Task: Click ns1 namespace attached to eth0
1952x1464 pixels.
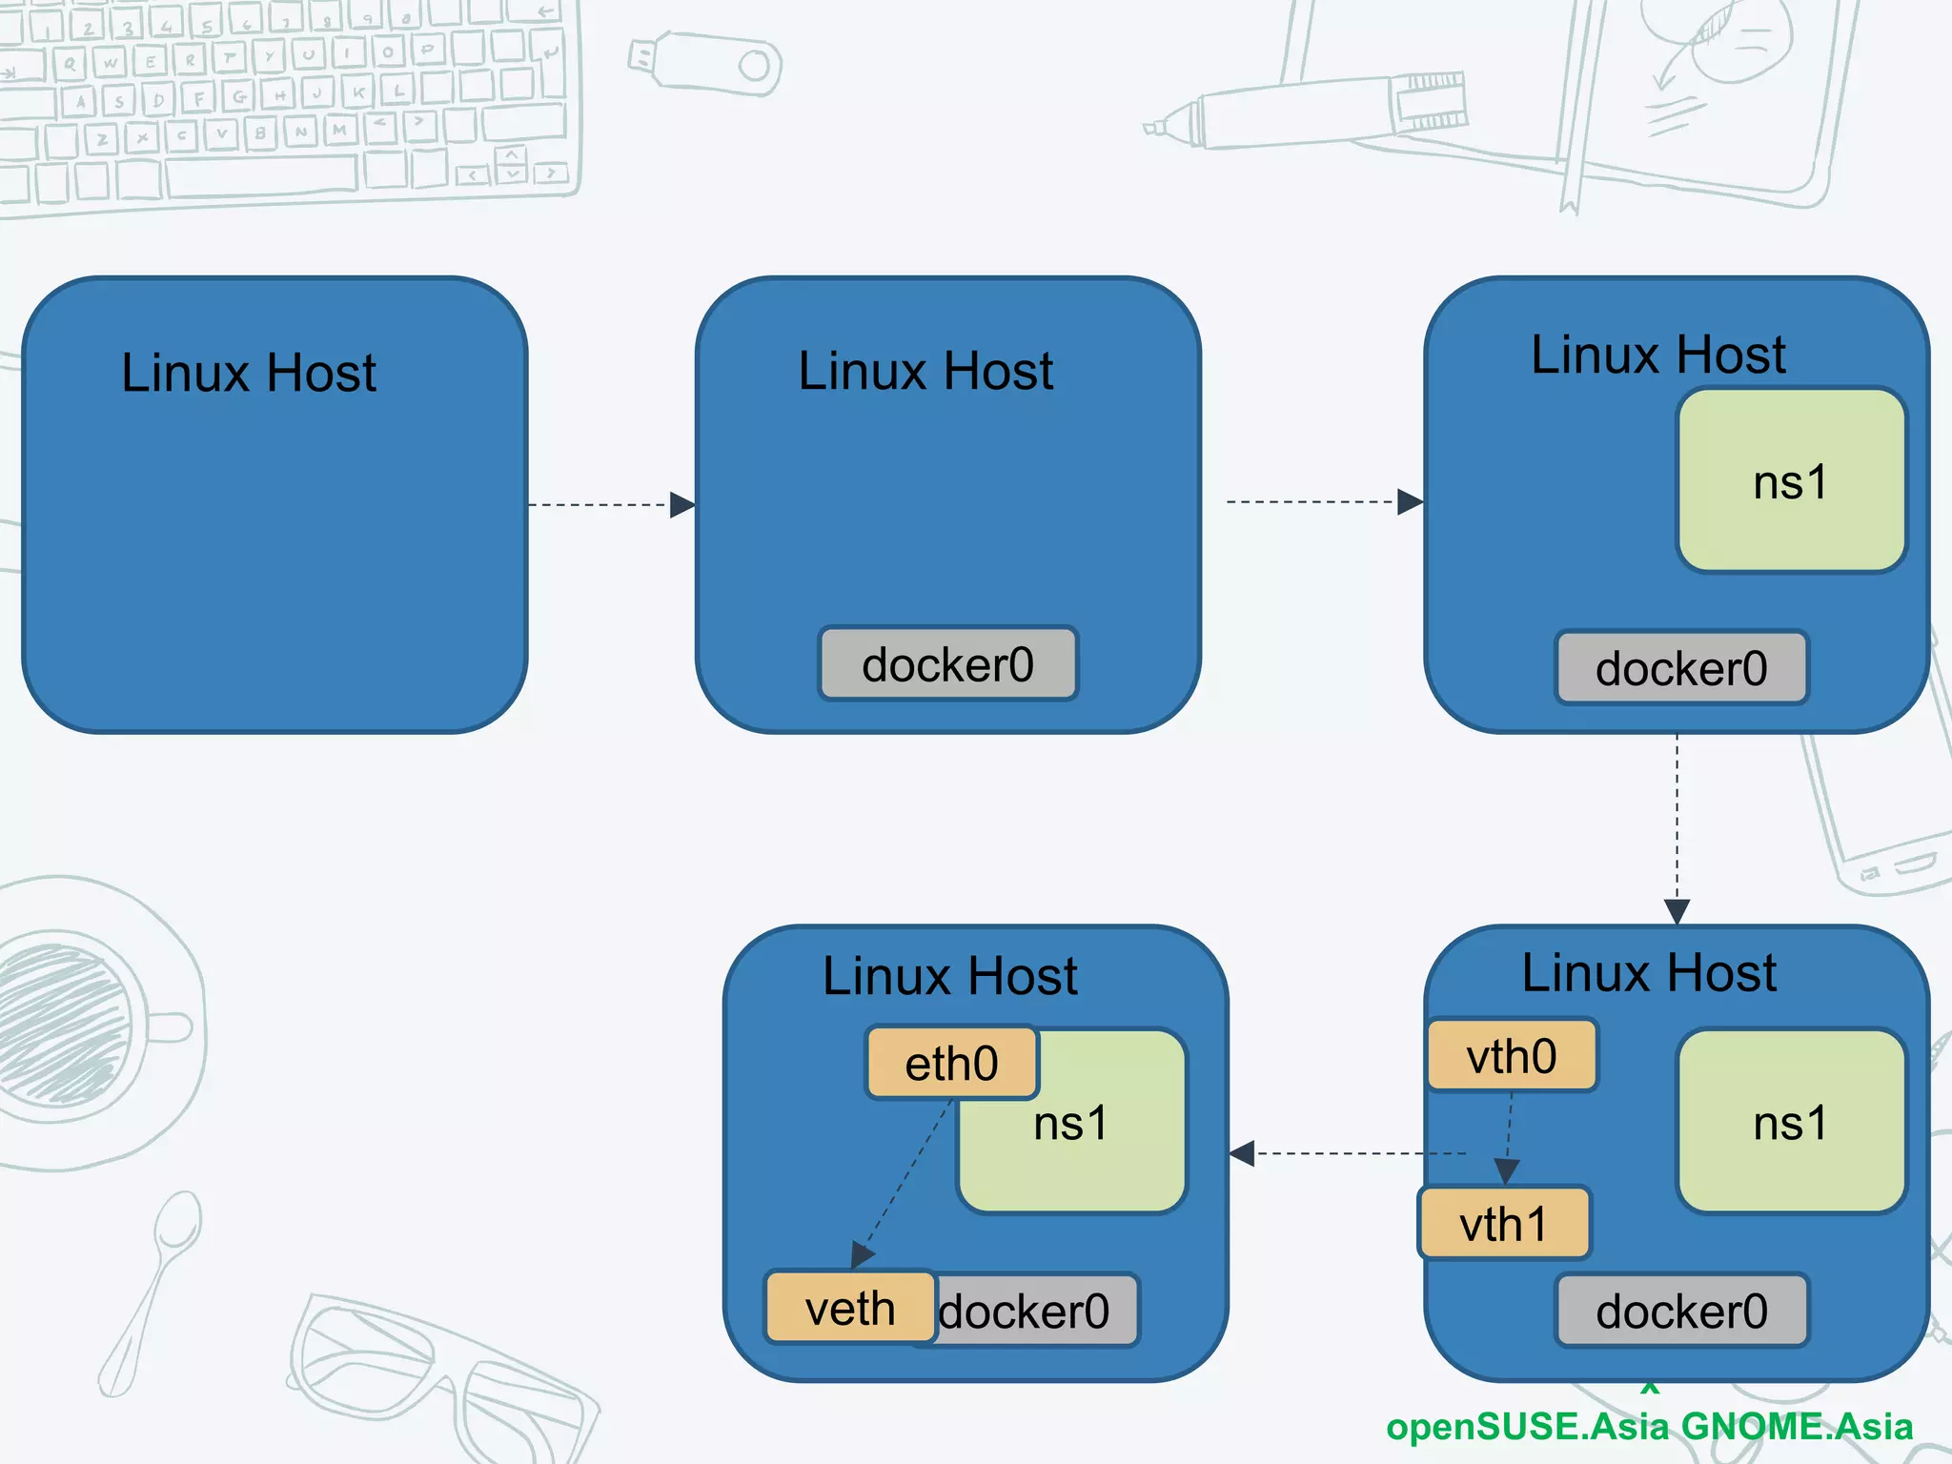Action: point(1072,1122)
